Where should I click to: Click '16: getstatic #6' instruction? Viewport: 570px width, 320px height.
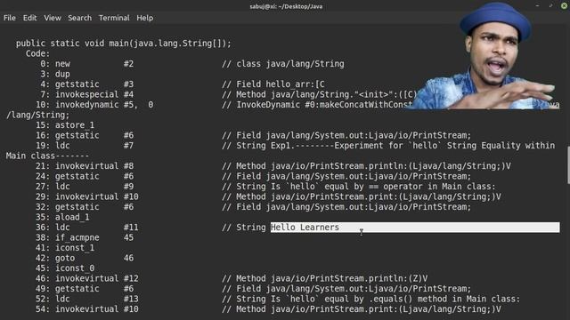click(x=85, y=135)
